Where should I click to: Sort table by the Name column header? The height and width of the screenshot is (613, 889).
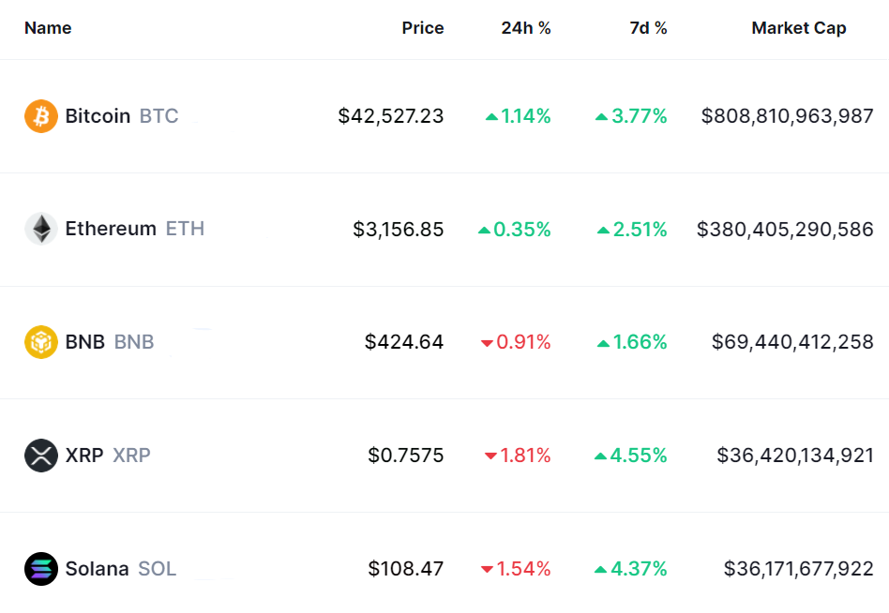pyautogui.click(x=48, y=28)
